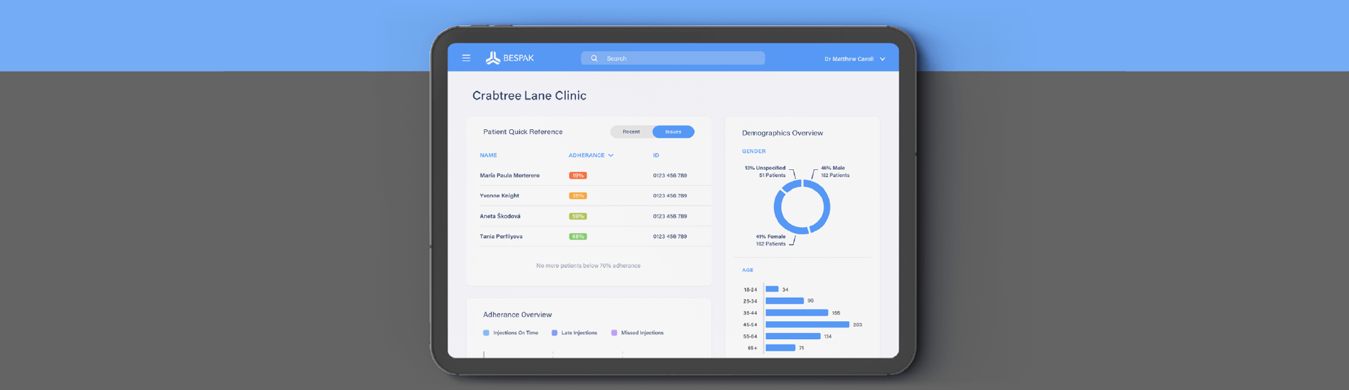Click the gender donut chart
The height and width of the screenshot is (390, 1349).
[x=802, y=207]
